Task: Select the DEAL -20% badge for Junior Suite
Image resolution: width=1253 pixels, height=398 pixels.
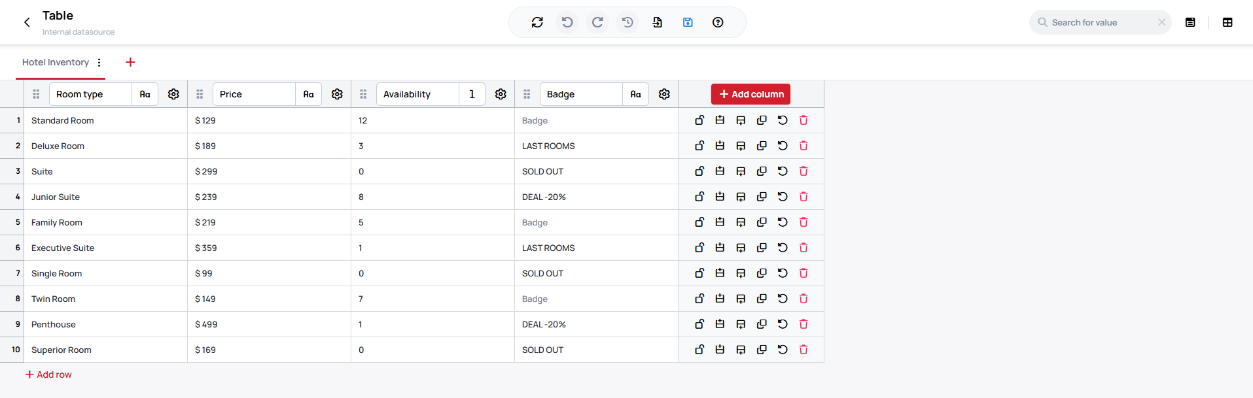Action: coord(597,197)
